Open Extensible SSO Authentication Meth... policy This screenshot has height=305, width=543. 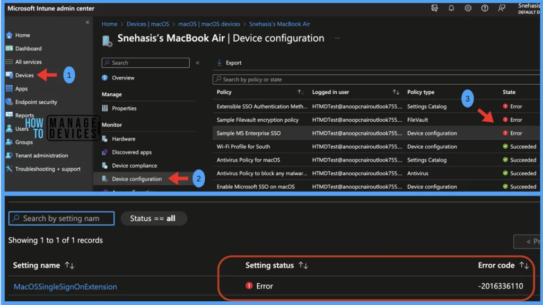tap(262, 106)
